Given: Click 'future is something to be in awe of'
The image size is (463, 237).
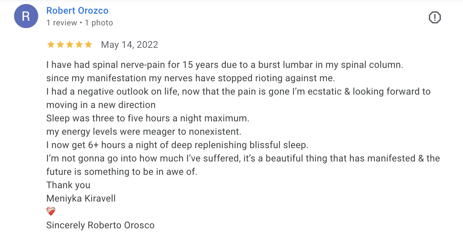Looking at the screenshot, I should pos(122,172).
